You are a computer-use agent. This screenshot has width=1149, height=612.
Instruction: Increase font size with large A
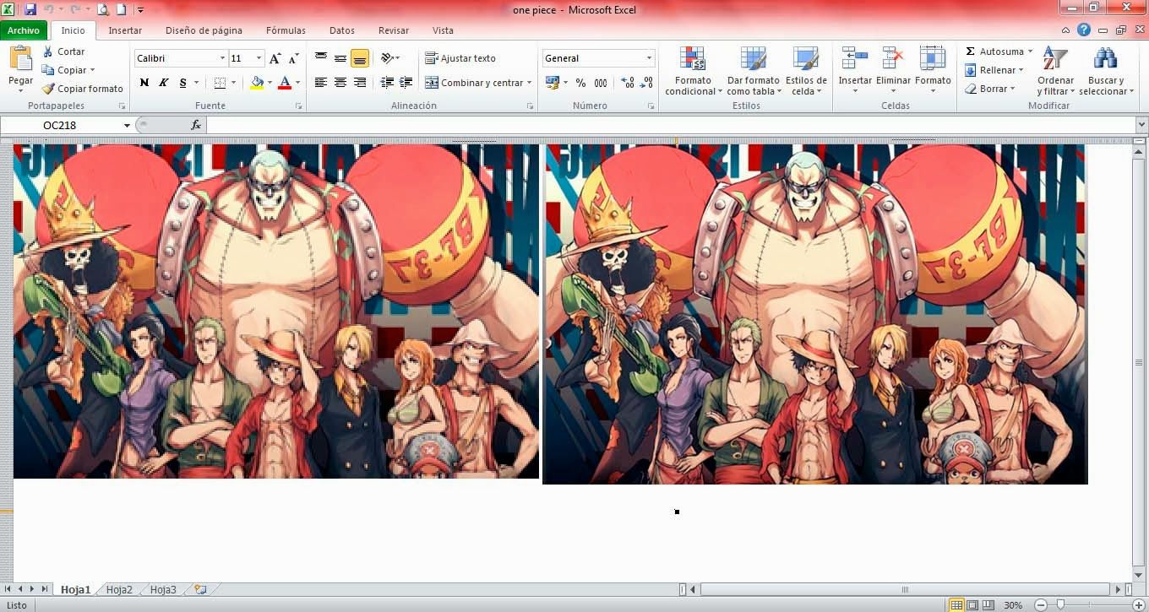click(x=275, y=58)
